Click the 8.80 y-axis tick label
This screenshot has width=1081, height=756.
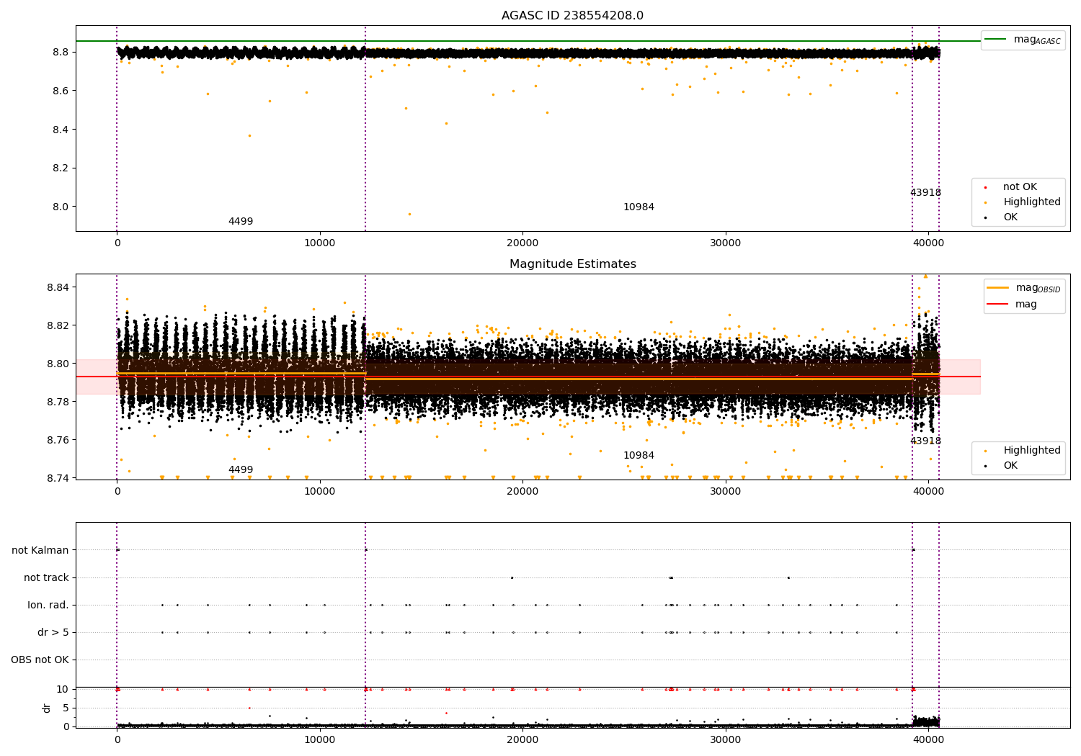pyautogui.click(x=57, y=364)
